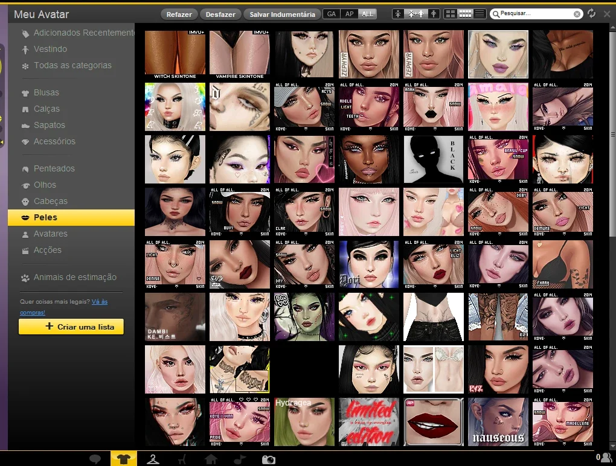Select the green zombie skin thumbnail
Viewport: 616px width, 466px height.
click(304, 317)
